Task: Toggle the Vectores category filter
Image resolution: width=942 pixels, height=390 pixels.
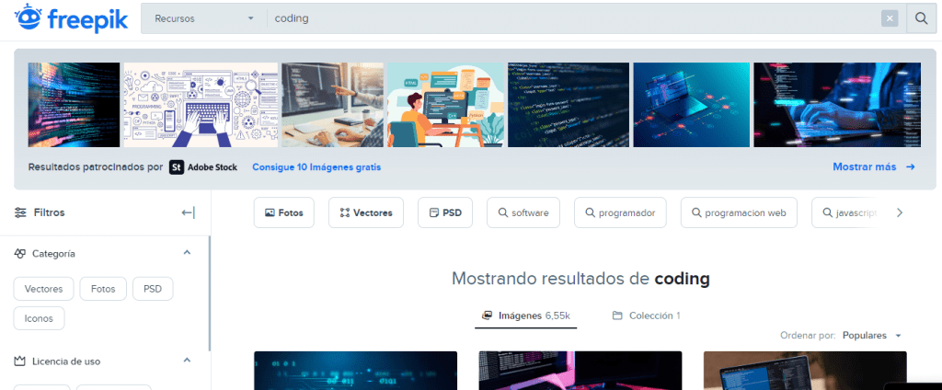Action: (44, 289)
